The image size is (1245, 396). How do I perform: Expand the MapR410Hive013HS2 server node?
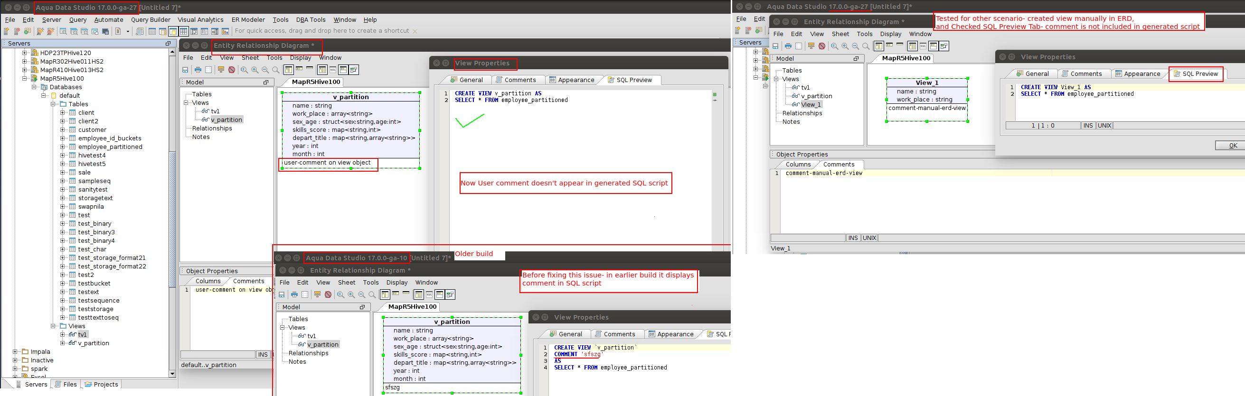tap(25, 70)
